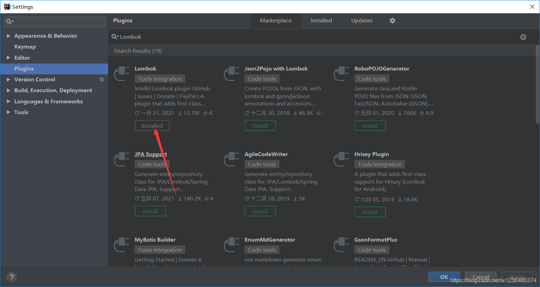This screenshot has width=540, height=287.
Task: Open the MyBatis Builder title
Action: (x=155, y=240)
